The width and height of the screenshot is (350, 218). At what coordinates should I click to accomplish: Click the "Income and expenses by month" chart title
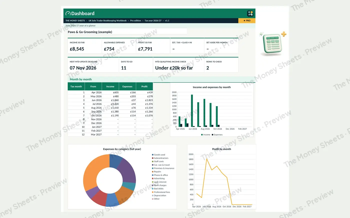pos(212,87)
